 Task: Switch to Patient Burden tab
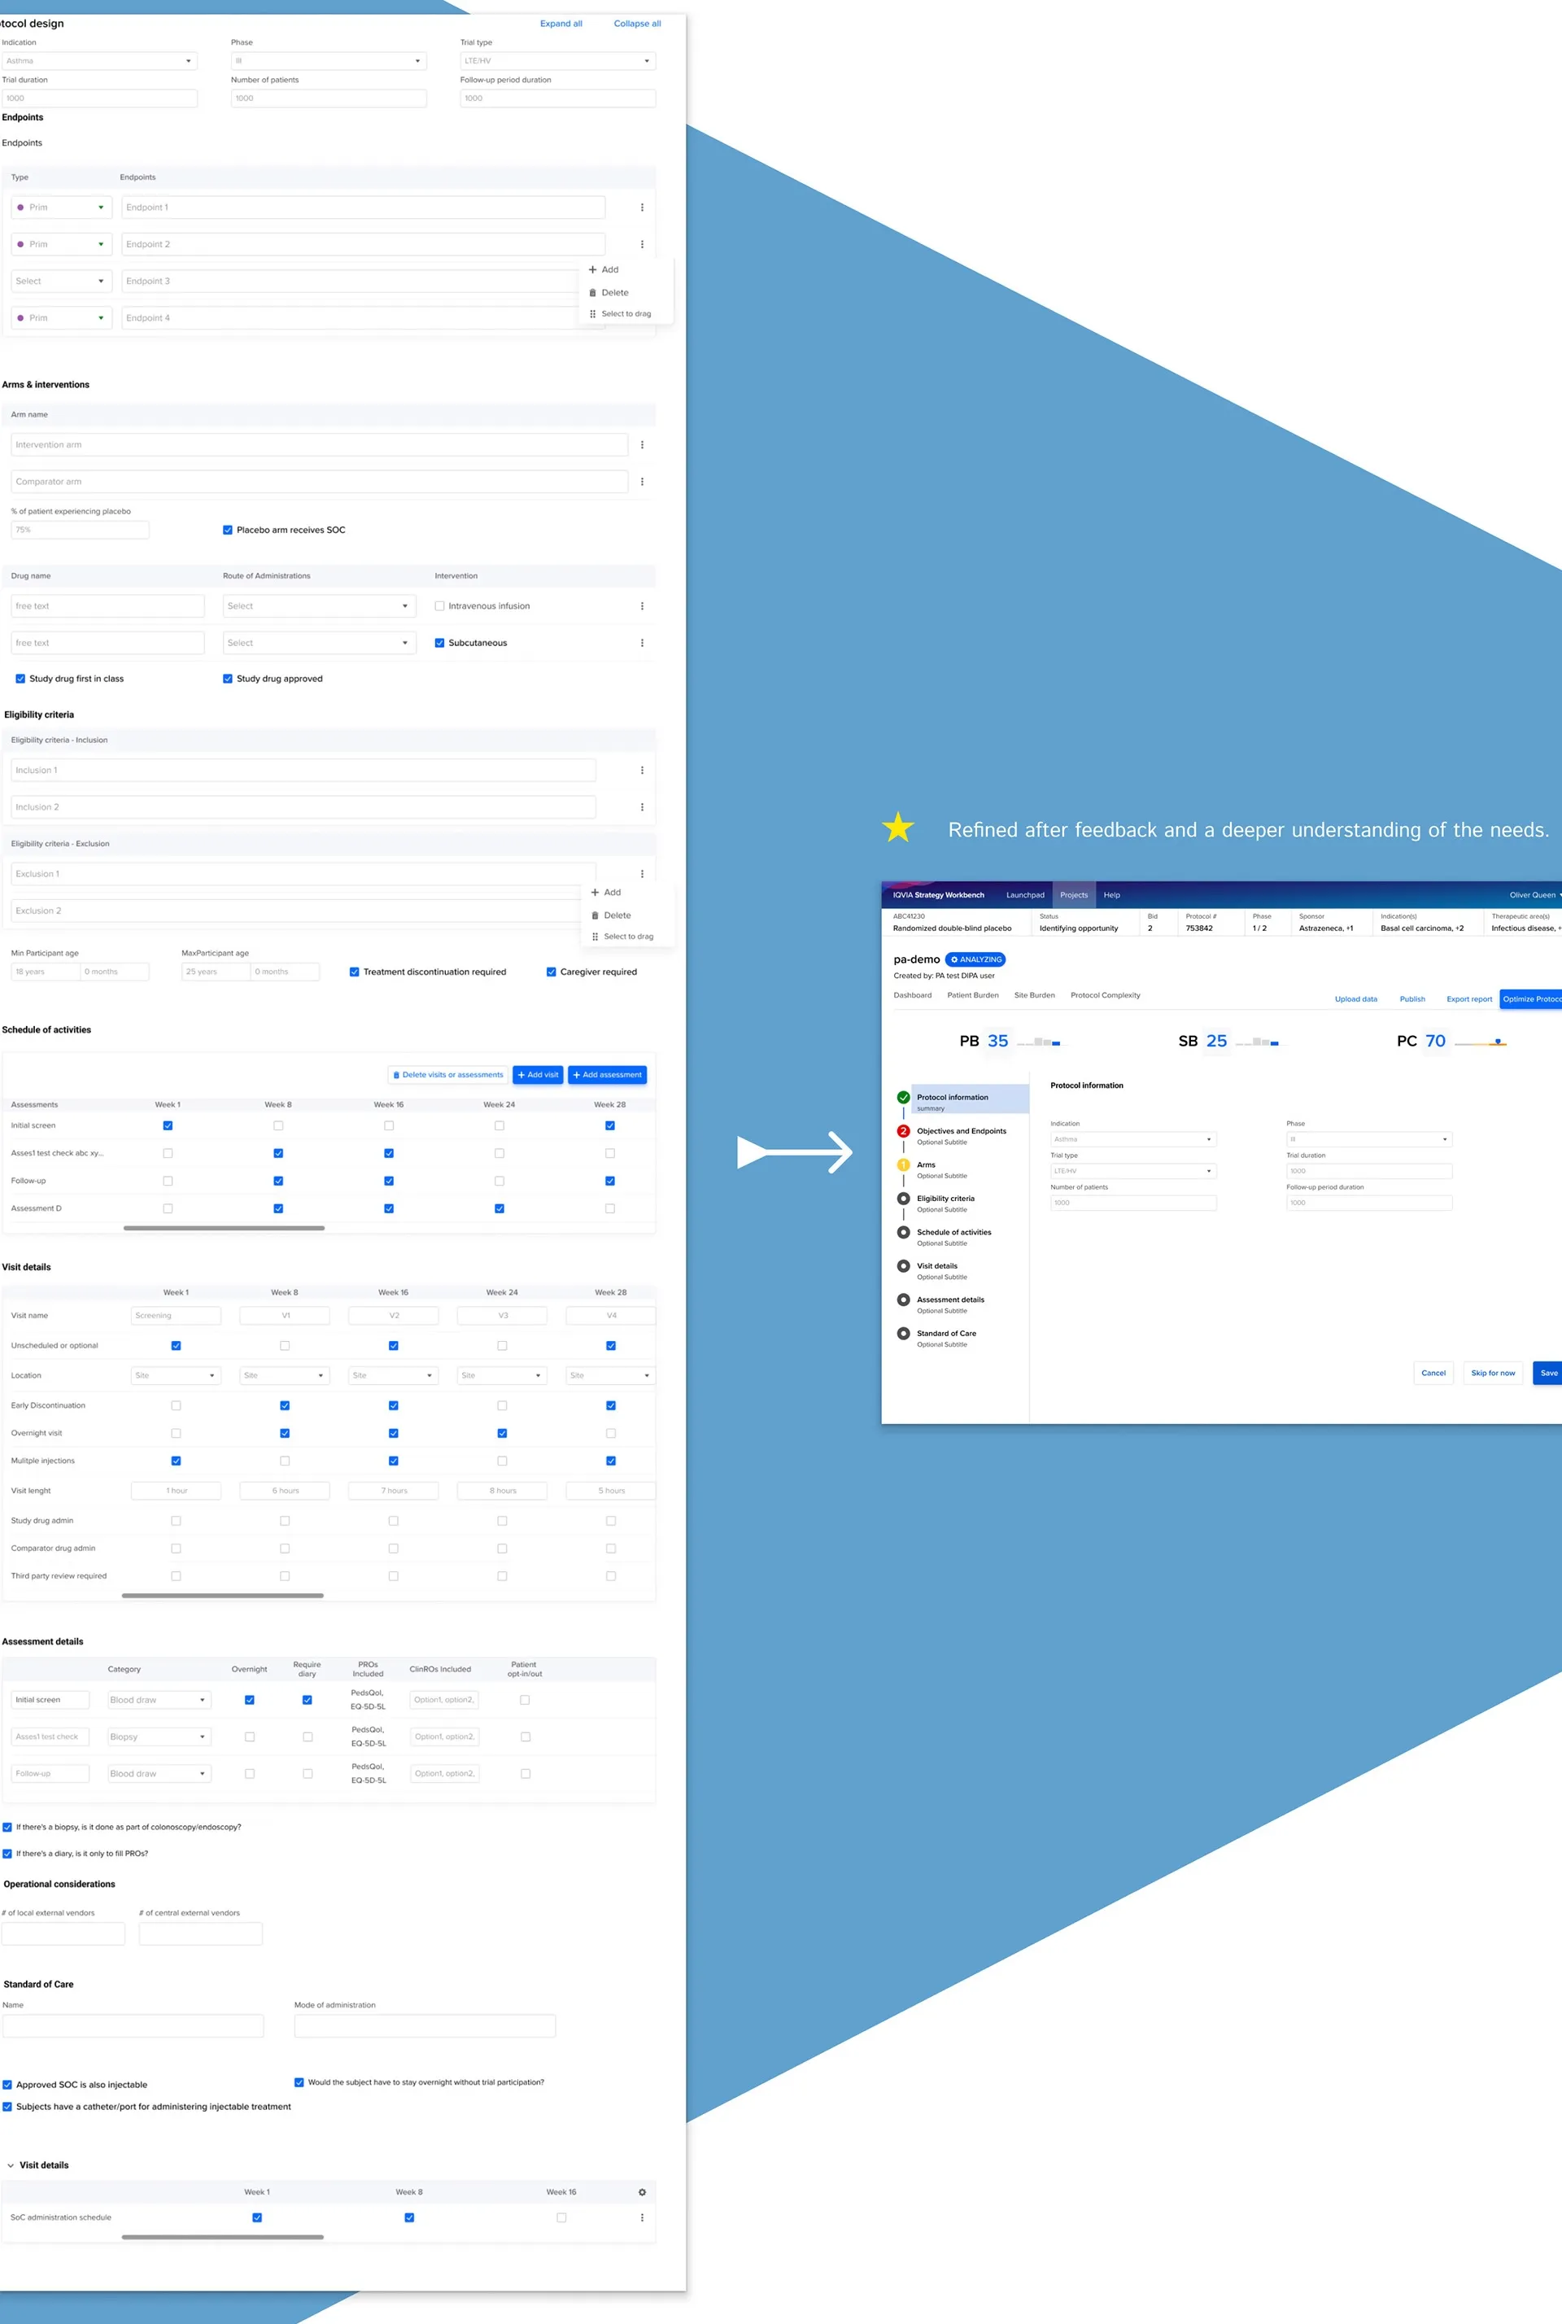972,994
